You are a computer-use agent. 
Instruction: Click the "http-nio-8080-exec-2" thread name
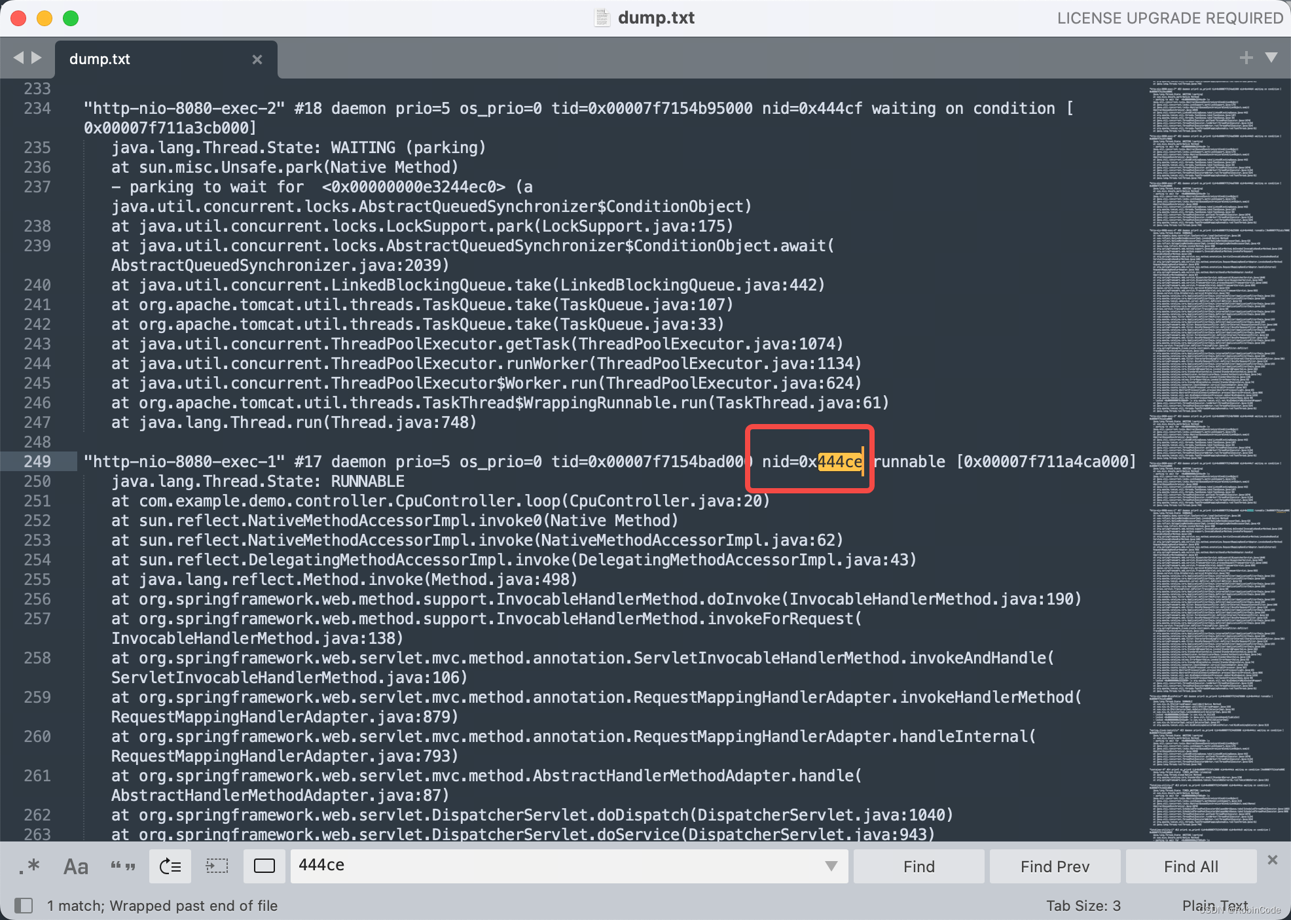coord(184,108)
